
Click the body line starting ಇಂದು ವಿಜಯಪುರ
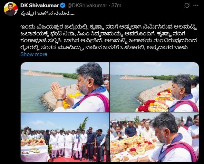click(x=109, y=27)
